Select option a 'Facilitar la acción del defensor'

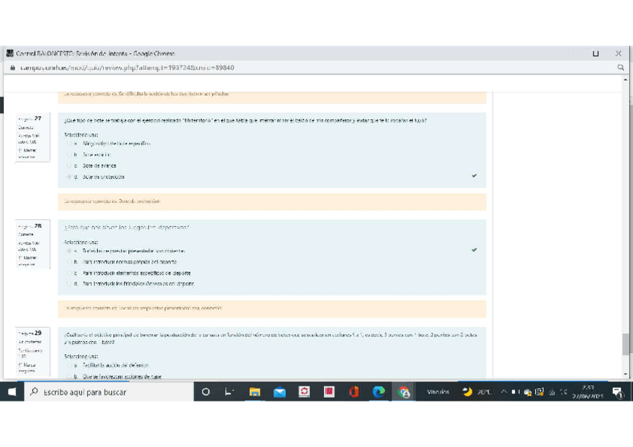point(69,366)
